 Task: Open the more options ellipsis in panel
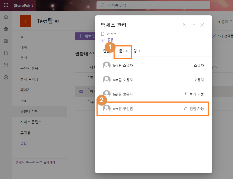tap(193, 25)
